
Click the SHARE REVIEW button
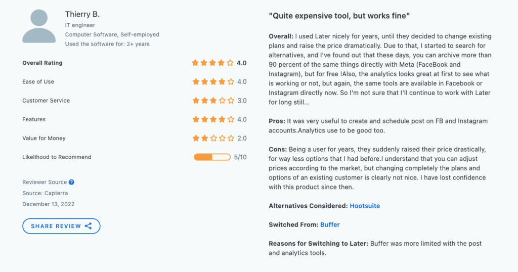pyautogui.click(x=61, y=226)
